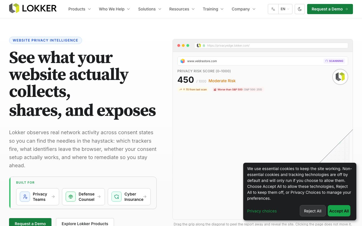Click the Lokker logo in header

click(33, 8)
